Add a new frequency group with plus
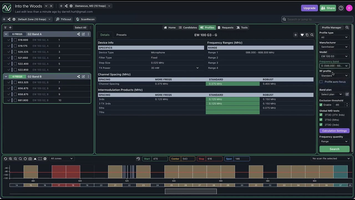This screenshot has height=200, width=355. (10, 27)
